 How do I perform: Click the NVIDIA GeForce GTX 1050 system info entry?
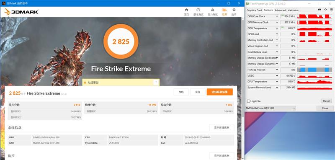click(46, 143)
